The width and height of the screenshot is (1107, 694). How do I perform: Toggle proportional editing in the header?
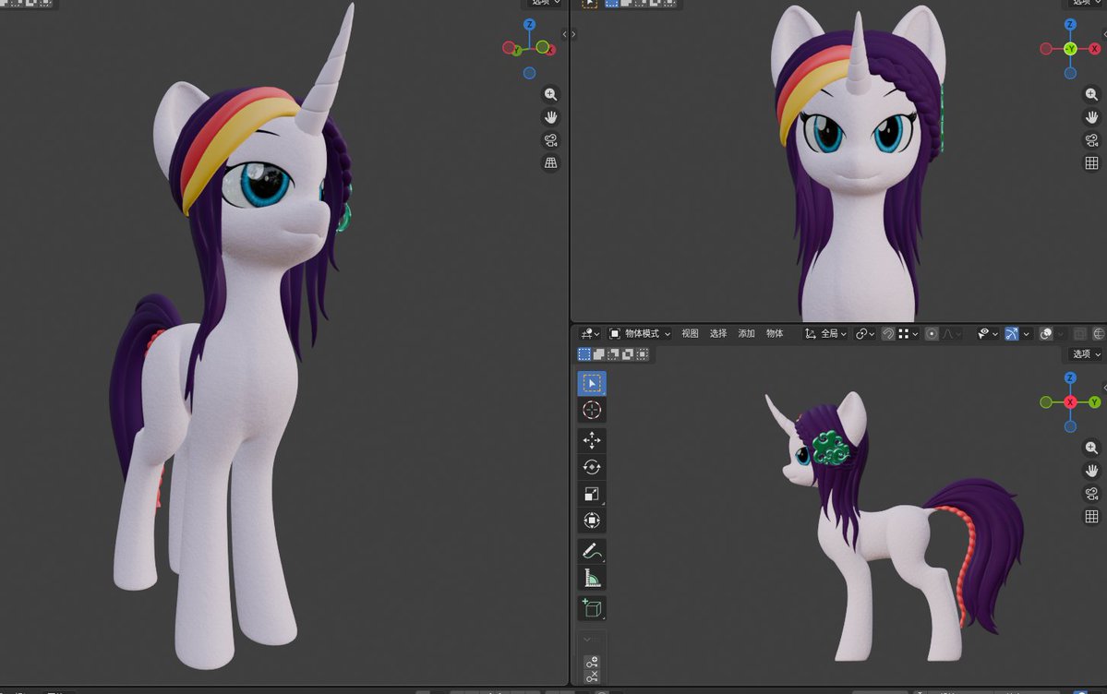(x=932, y=334)
